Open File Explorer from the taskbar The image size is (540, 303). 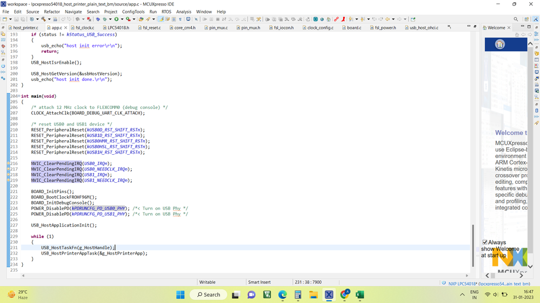(x=313, y=295)
